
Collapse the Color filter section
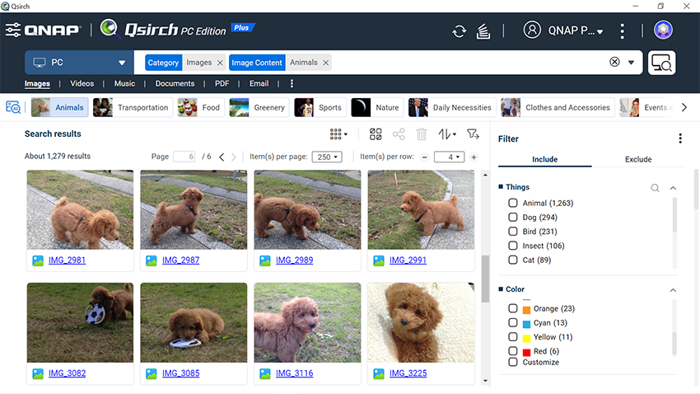673,290
